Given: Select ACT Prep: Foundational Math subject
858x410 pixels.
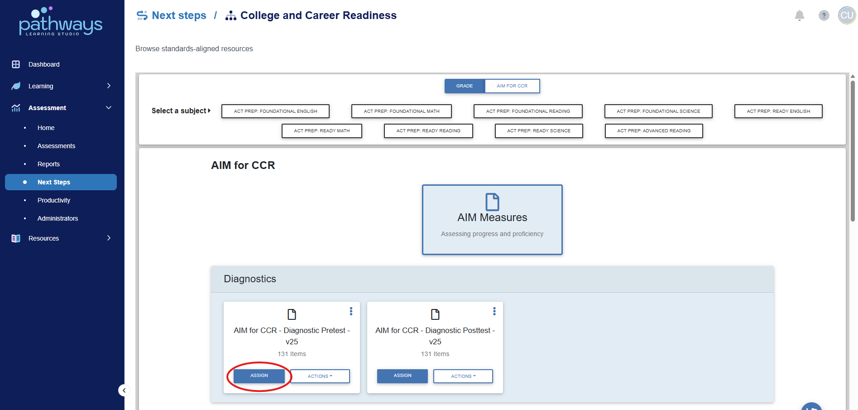Looking at the screenshot, I should pyautogui.click(x=402, y=111).
